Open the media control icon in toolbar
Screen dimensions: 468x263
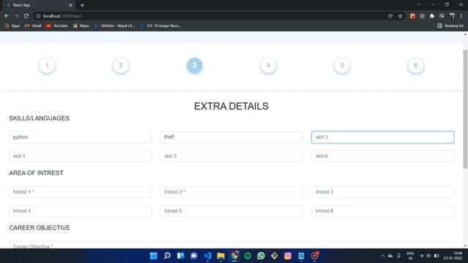click(442, 16)
